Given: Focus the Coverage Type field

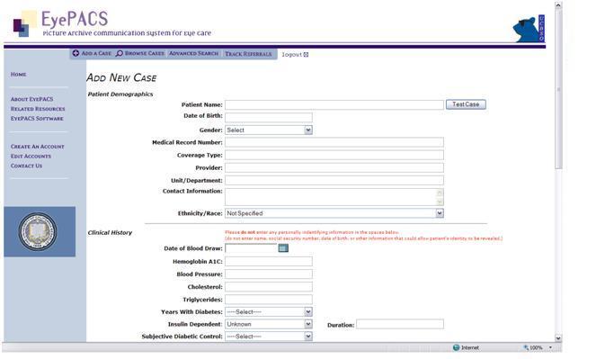Looking at the screenshot, I should point(334,155).
